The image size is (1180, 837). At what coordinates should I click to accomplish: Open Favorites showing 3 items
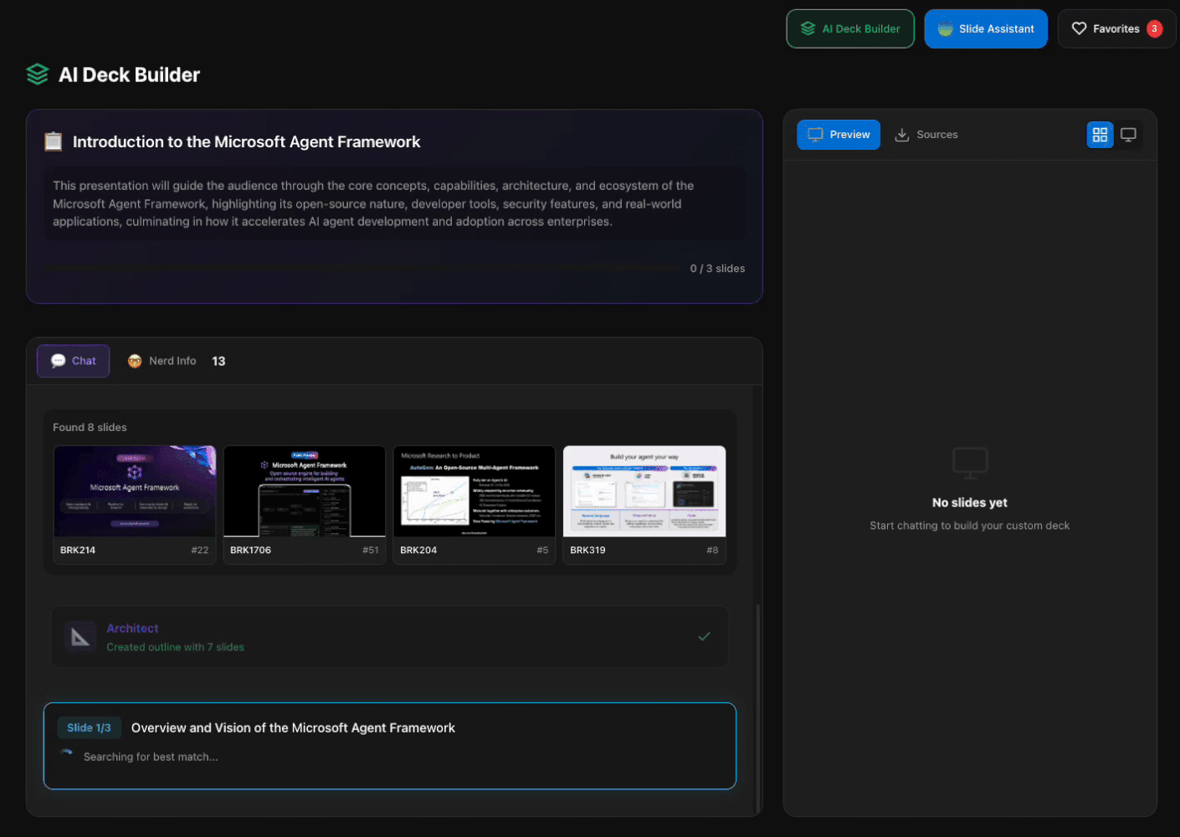1116,28
